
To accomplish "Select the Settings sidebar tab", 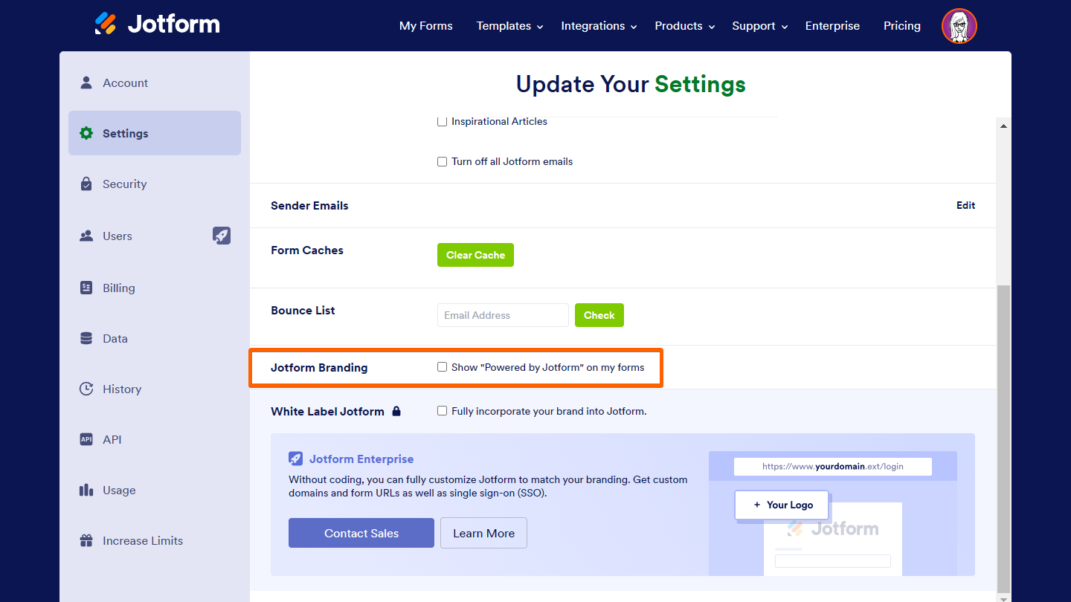I will tap(155, 133).
